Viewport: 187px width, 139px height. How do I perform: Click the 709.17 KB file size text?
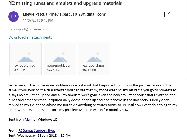click(x=89, y=70)
